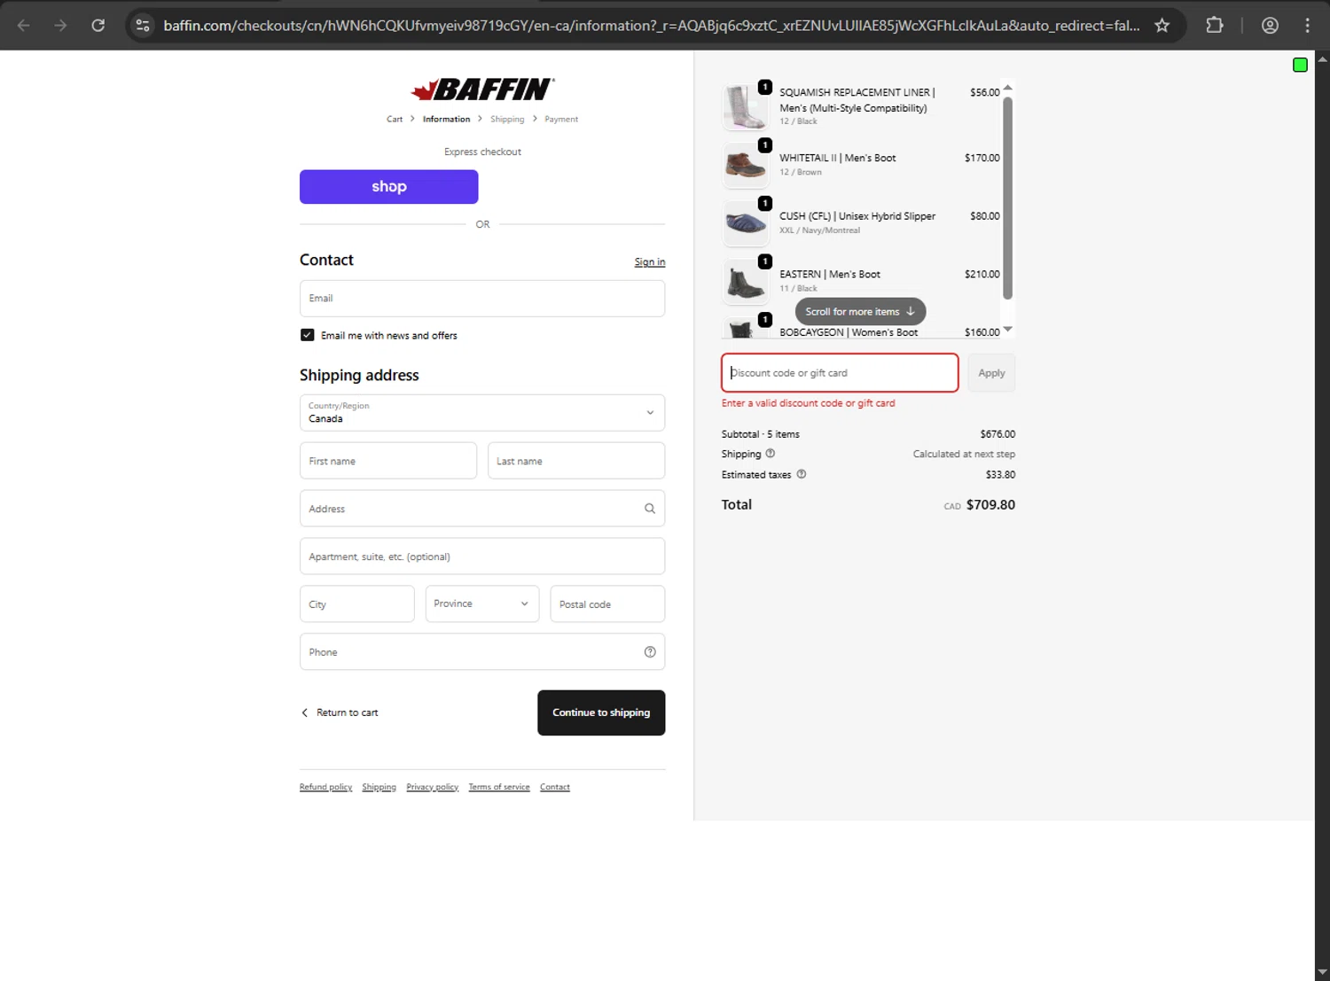This screenshot has height=981, width=1330.
Task: Click the Squamish Replacement Liner thumbnail
Action: [x=746, y=106]
